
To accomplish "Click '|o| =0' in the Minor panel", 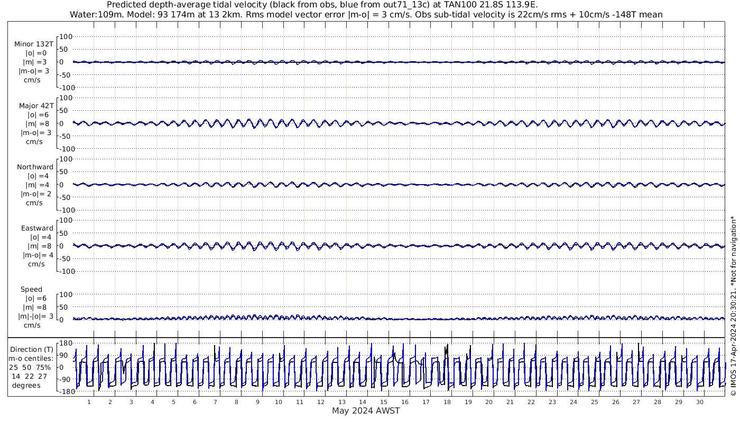I will click(x=36, y=53).
